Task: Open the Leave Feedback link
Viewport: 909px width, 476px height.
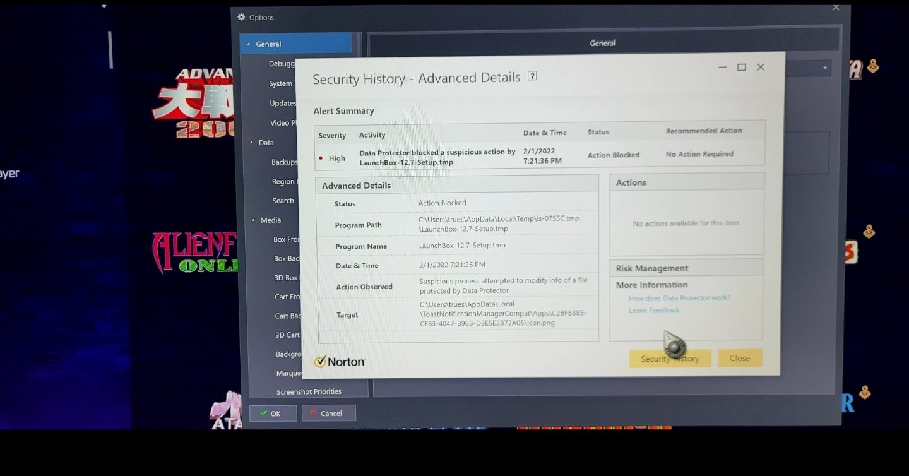Action: (x=654, y=311)
